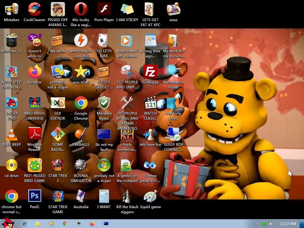
Task: Open the Creepy people in eyes icon
Action: click(150, 165)
